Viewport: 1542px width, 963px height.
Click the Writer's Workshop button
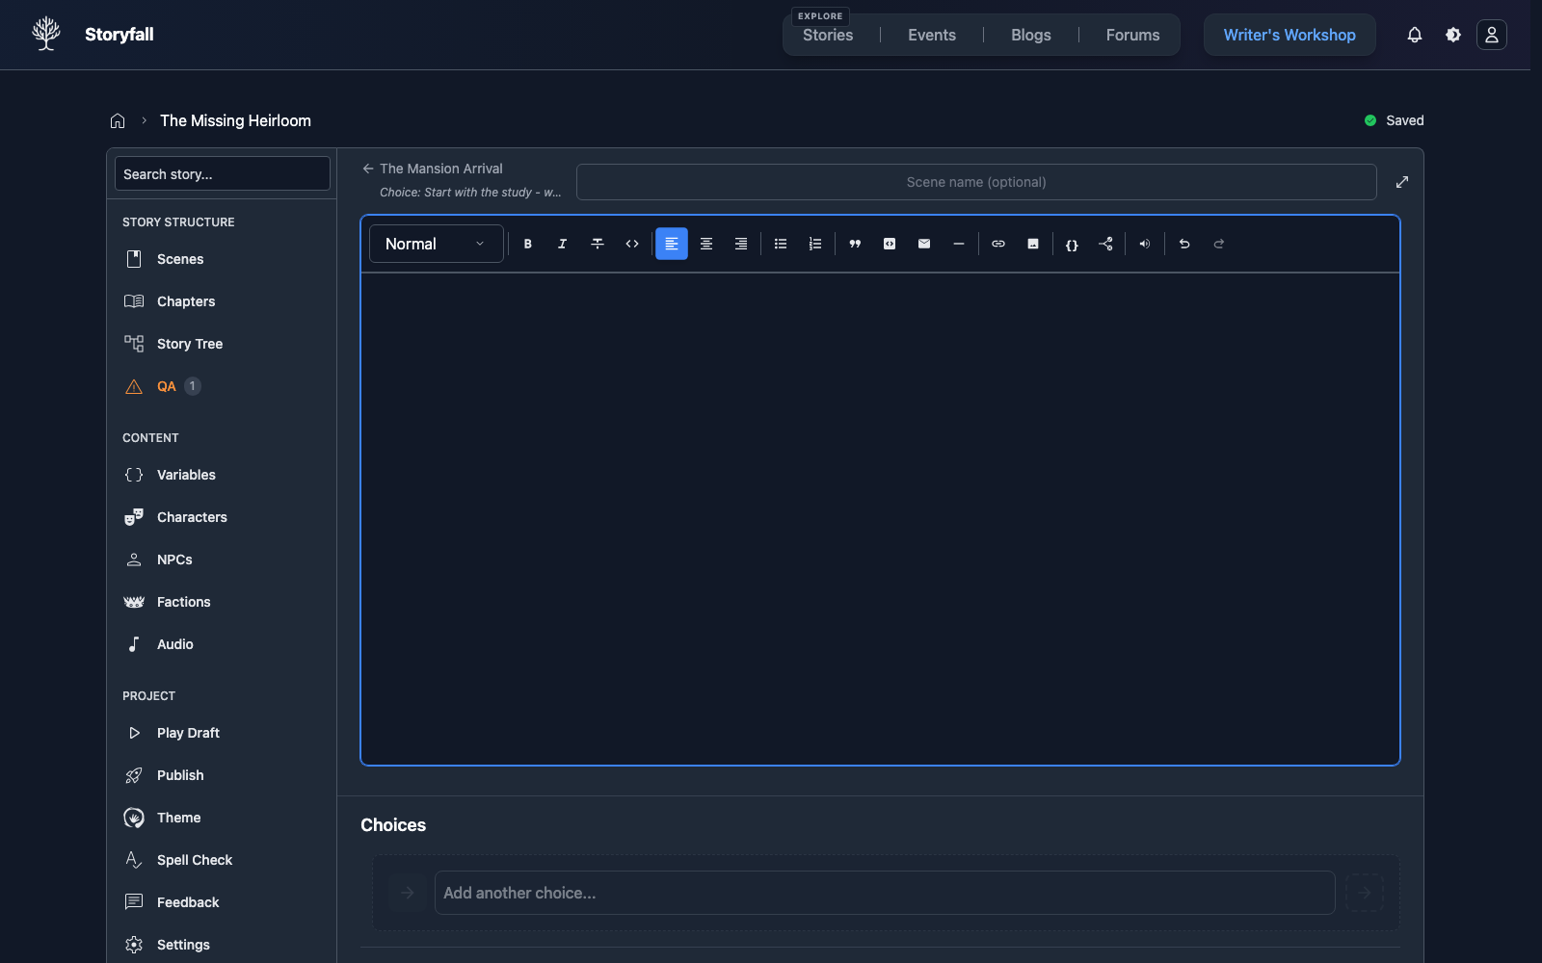[1289, 35]
